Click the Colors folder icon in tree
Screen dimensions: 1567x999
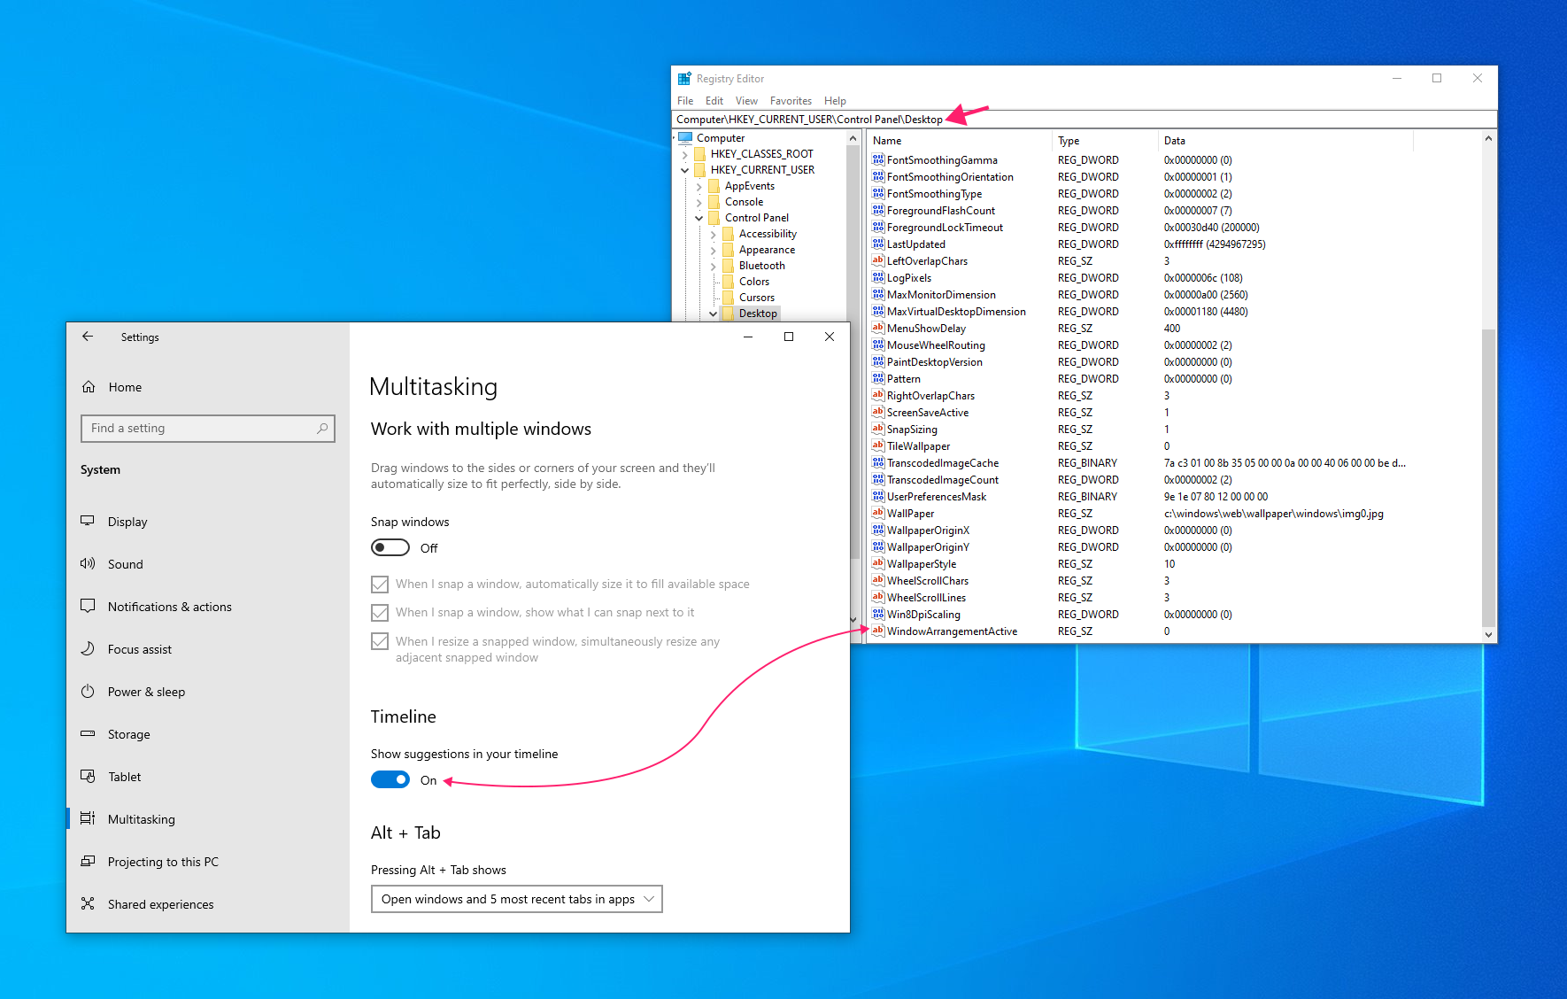pos(729,281)
